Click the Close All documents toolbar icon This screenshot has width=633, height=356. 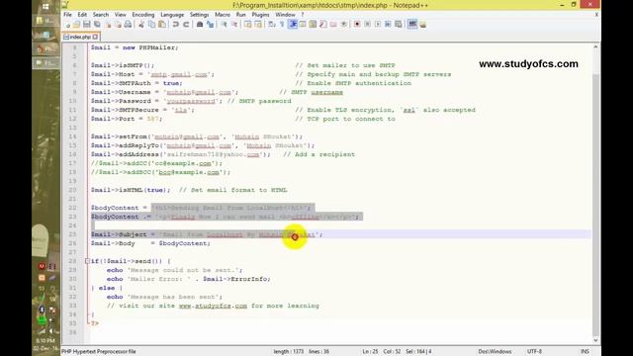coord(118,25)
